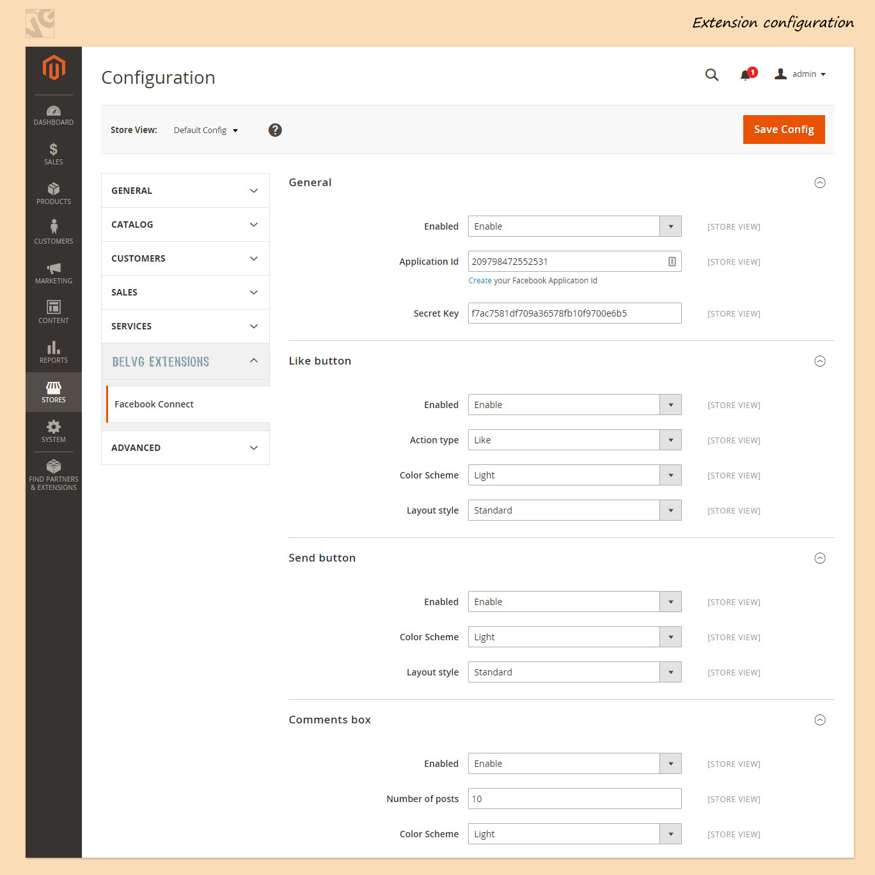Click the Save Config button
The height and width of the screenshot is (875, 875).
784,130
